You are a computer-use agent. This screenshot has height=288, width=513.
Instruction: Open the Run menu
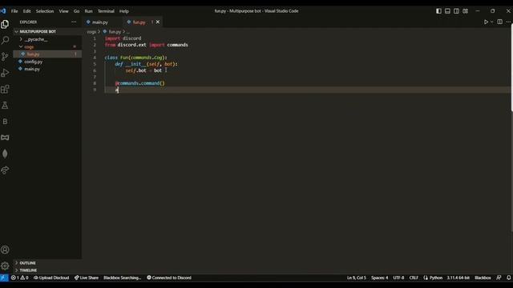[x=88, y=11]
